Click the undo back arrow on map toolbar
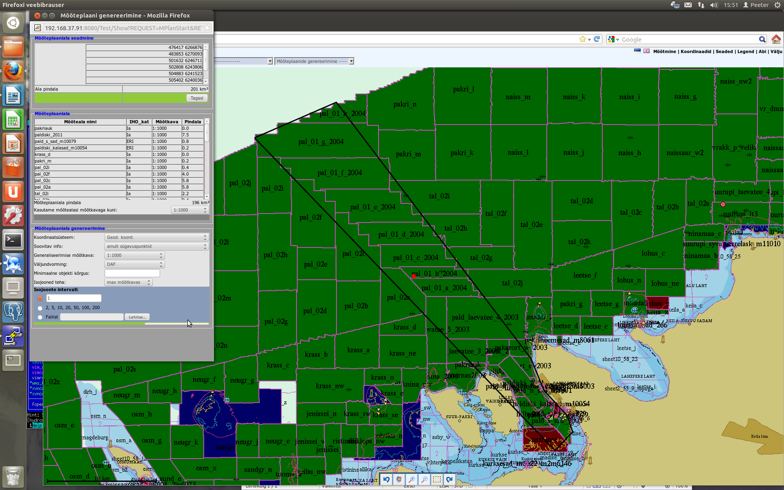The width and height of the screenshot is (784, 490). tap(386, 479)
